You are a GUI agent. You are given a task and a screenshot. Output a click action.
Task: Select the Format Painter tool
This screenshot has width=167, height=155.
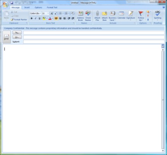tap(19, 20)
